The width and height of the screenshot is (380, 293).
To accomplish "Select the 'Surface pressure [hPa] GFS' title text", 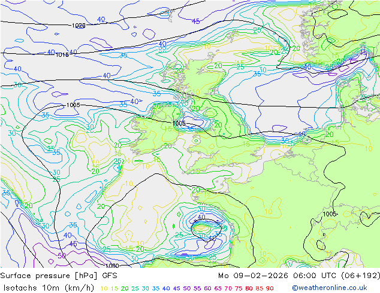I will 59,276.
